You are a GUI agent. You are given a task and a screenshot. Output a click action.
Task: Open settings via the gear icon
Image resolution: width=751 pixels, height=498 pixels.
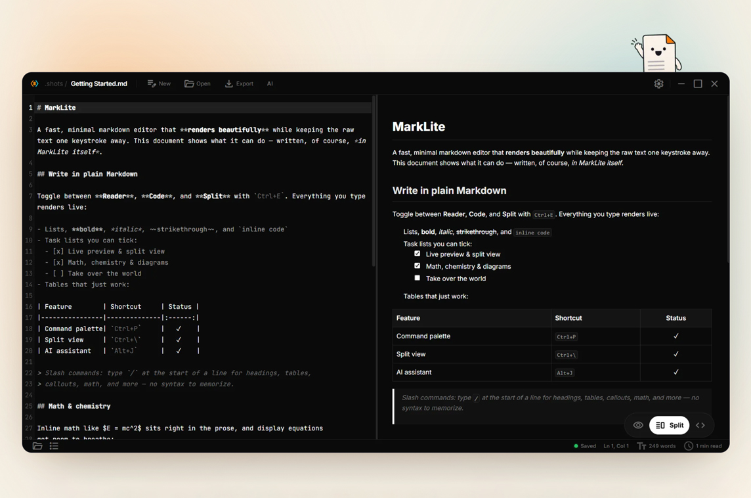click(658, 83)
